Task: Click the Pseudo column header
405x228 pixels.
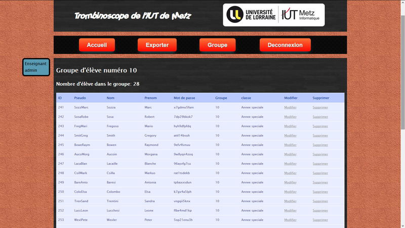Action: pos(80,98)
